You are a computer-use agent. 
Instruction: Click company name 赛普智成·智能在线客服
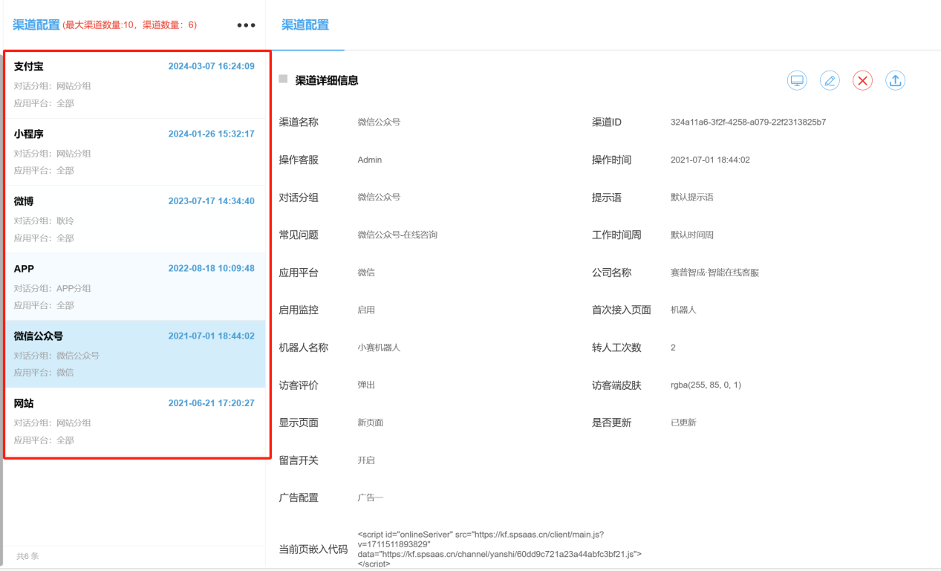point(714,273)
